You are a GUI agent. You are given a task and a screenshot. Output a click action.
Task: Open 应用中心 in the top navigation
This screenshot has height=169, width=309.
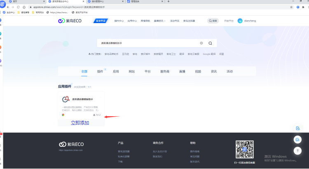[132, 21]
